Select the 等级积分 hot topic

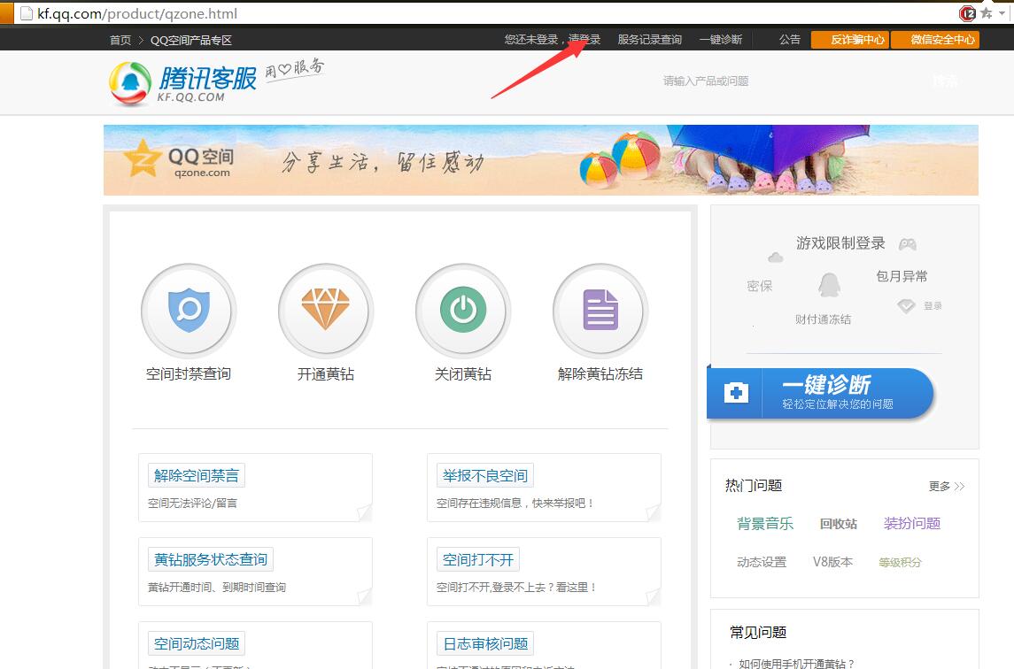click(x=900, y=562)
